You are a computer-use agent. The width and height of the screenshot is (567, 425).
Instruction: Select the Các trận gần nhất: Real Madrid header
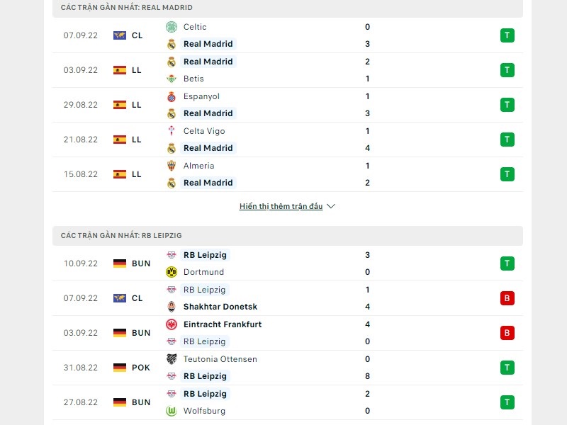(126, 7)
